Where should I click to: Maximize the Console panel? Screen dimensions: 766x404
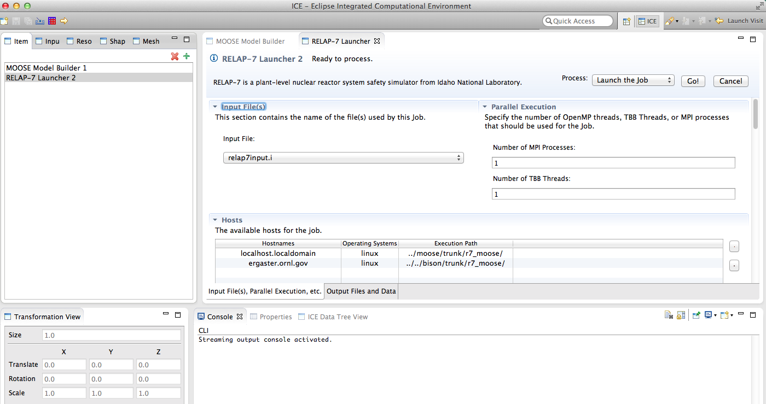tap(753, 315)
